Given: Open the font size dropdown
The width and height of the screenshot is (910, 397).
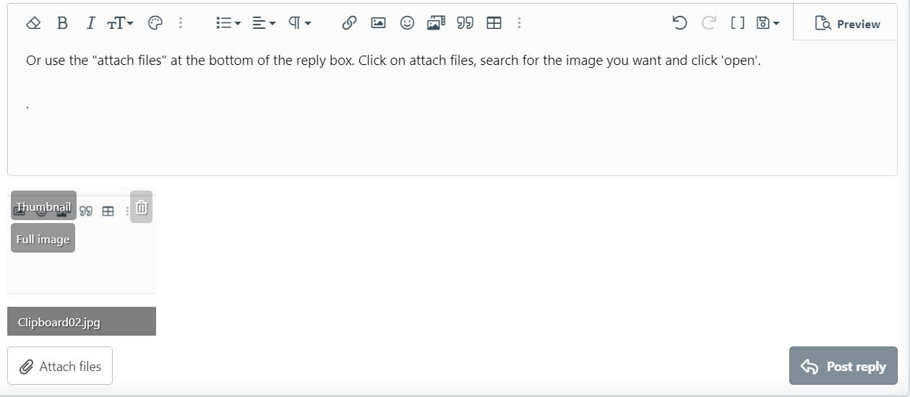Looking at the screenshot, I should click(120, 23).
